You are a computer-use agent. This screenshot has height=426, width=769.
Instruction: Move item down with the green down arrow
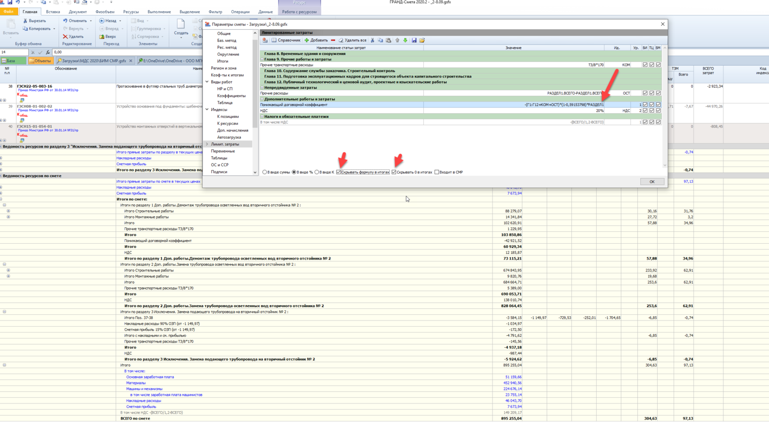(x=405, y=40)
